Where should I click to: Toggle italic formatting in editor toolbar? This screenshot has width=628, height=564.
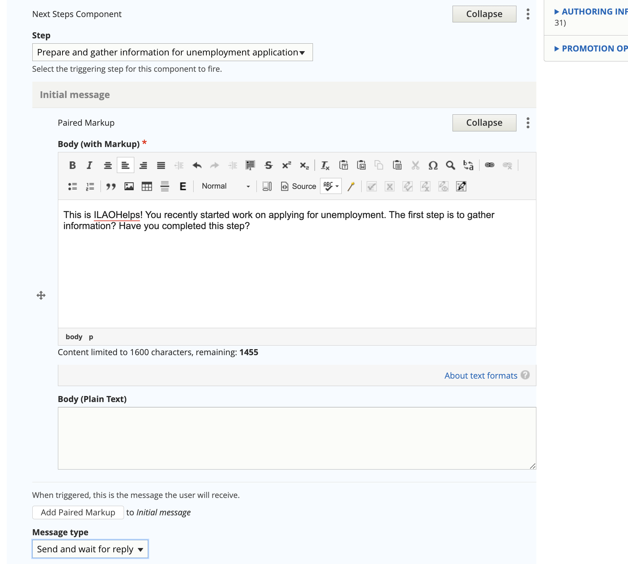point(90,165)
